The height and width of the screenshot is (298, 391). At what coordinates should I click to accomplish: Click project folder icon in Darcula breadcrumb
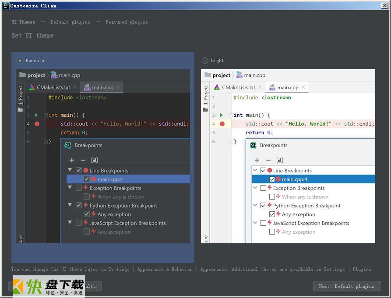[x=22, y=75]
